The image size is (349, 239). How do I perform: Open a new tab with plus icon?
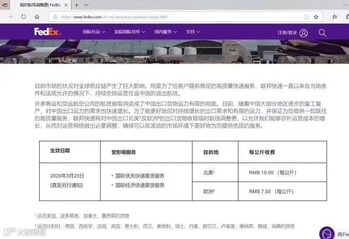[x=77, y=5]
